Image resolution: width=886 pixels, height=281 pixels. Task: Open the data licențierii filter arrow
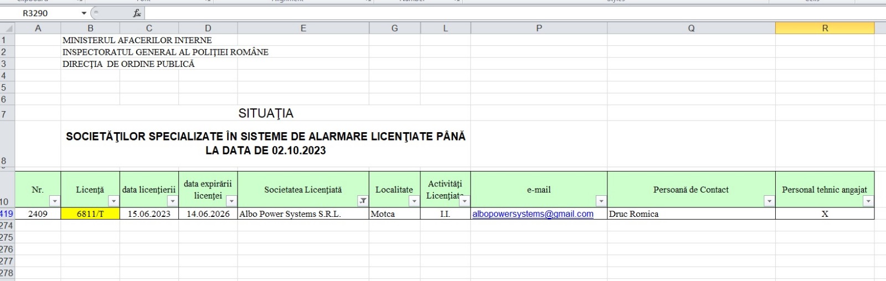click(172, 201)
